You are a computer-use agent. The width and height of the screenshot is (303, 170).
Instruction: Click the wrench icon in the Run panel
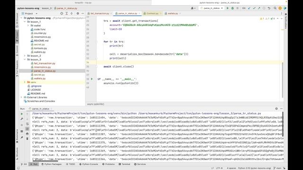[x=22, y=119]
